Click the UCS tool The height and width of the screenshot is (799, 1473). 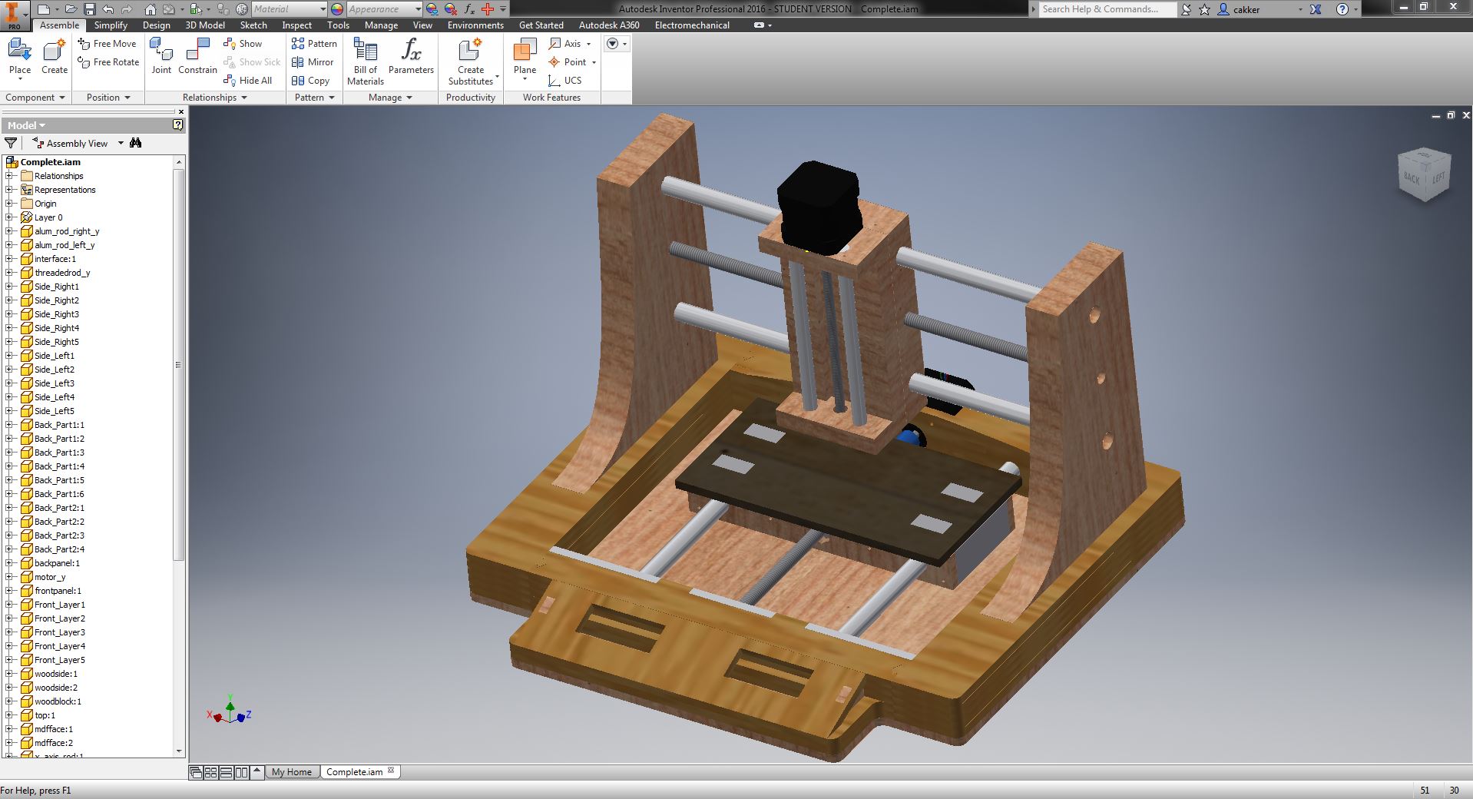pyautogui.click(x=564, y=81)
